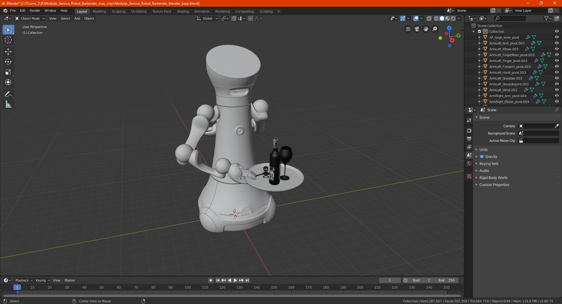Screen dimensions: 562x304
Task: Open the Render menu
Action: [35, 11]
